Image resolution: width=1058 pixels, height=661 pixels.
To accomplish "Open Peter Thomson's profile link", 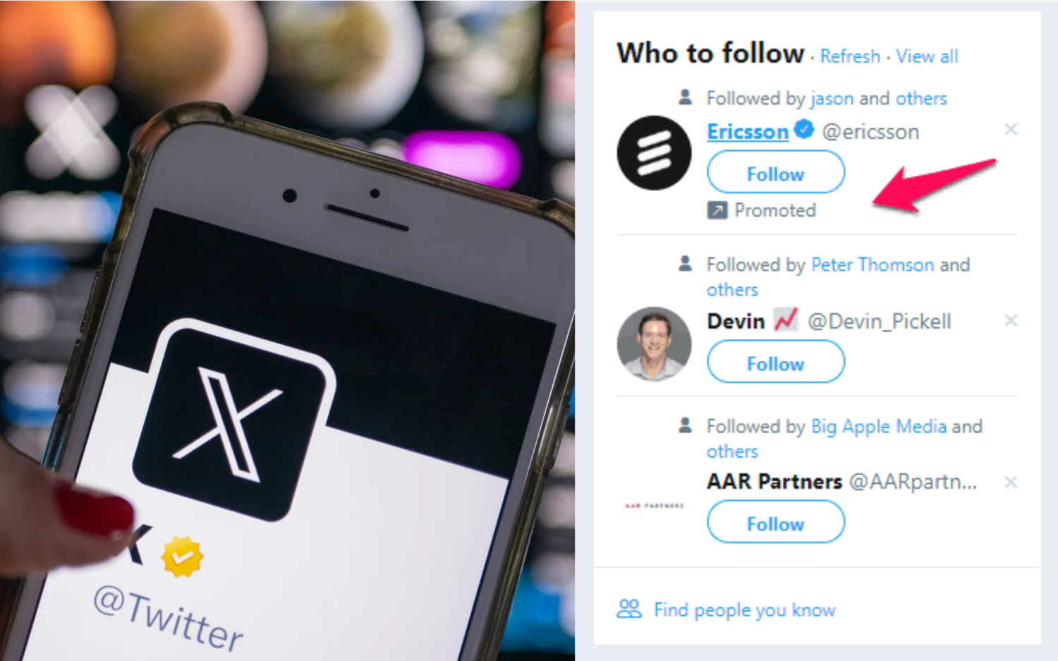I will pos(872,265).
